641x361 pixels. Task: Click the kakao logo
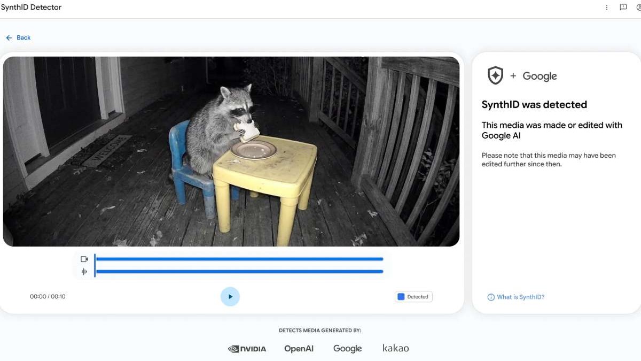pyautogui.click(x=396, y=348)
